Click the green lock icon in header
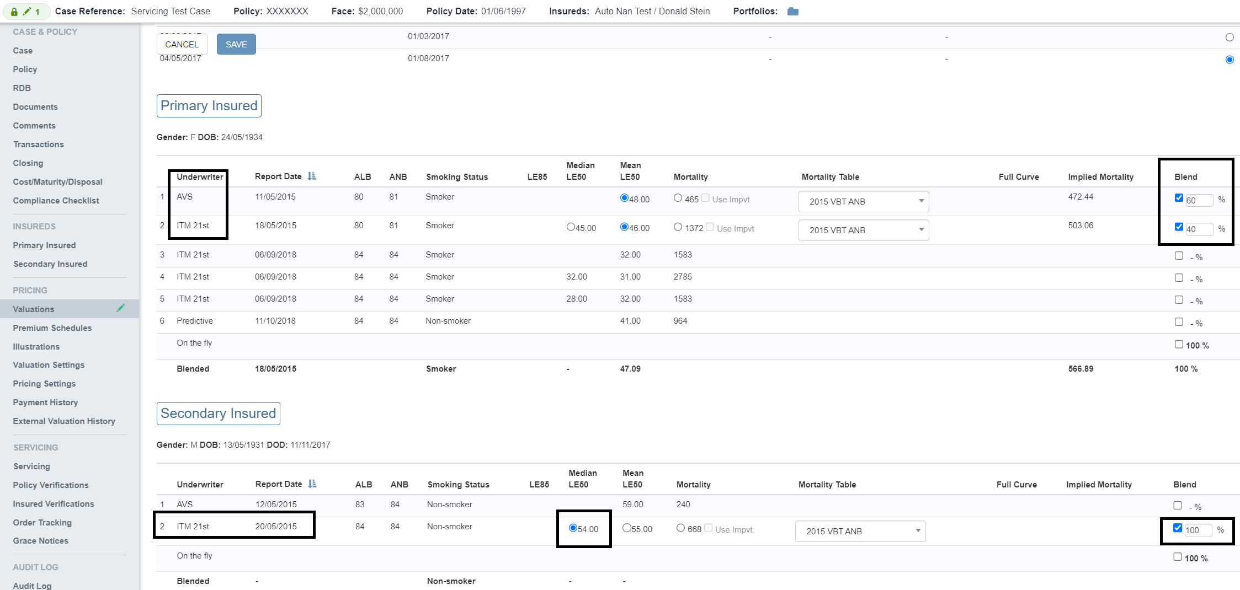 (x=14, y=12)
